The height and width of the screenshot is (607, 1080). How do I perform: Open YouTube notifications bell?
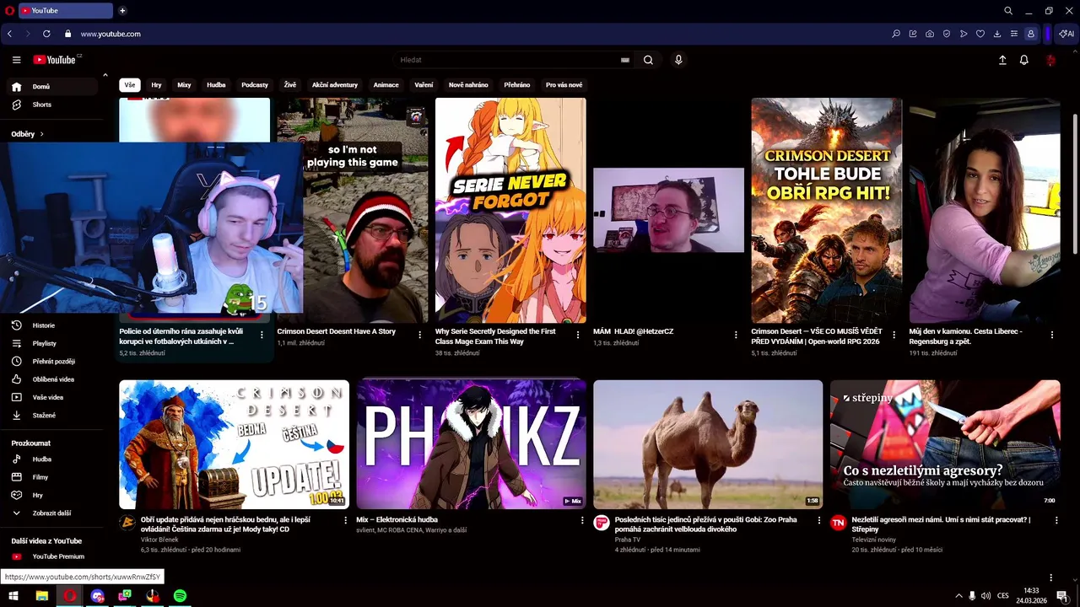point(1024,60)
